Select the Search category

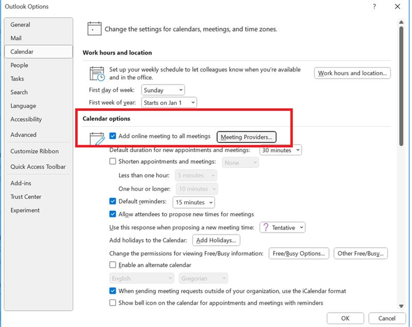(x=38, y=92)
